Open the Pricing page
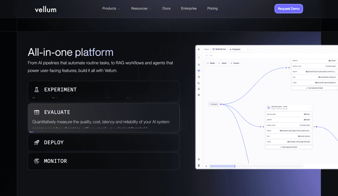Viewport: 338px width, 196px height. [212, 8]
